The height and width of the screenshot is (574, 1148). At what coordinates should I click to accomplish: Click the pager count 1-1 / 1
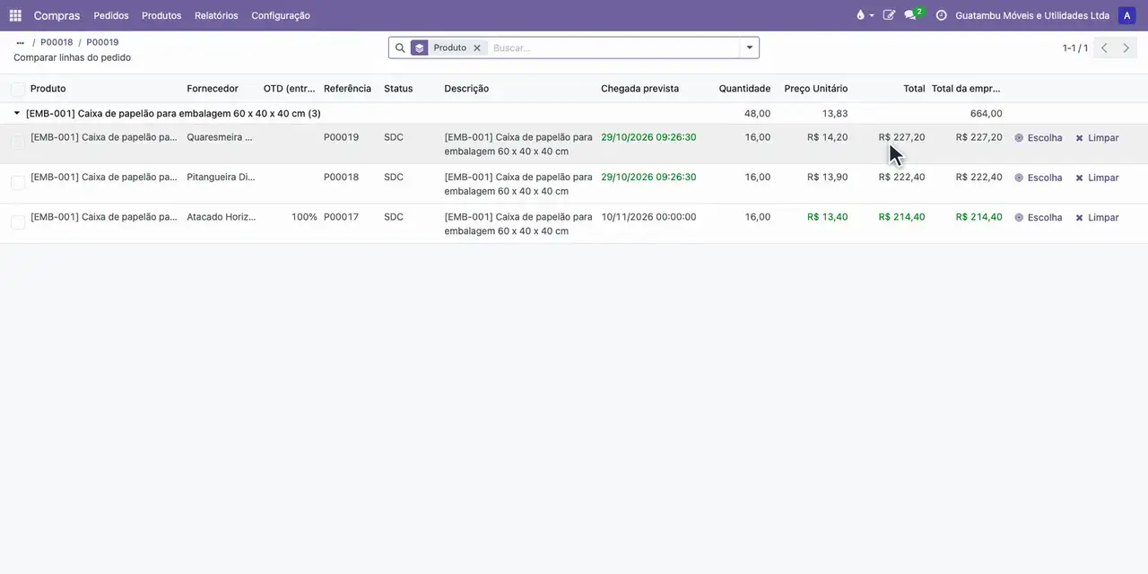point(1074,48)
